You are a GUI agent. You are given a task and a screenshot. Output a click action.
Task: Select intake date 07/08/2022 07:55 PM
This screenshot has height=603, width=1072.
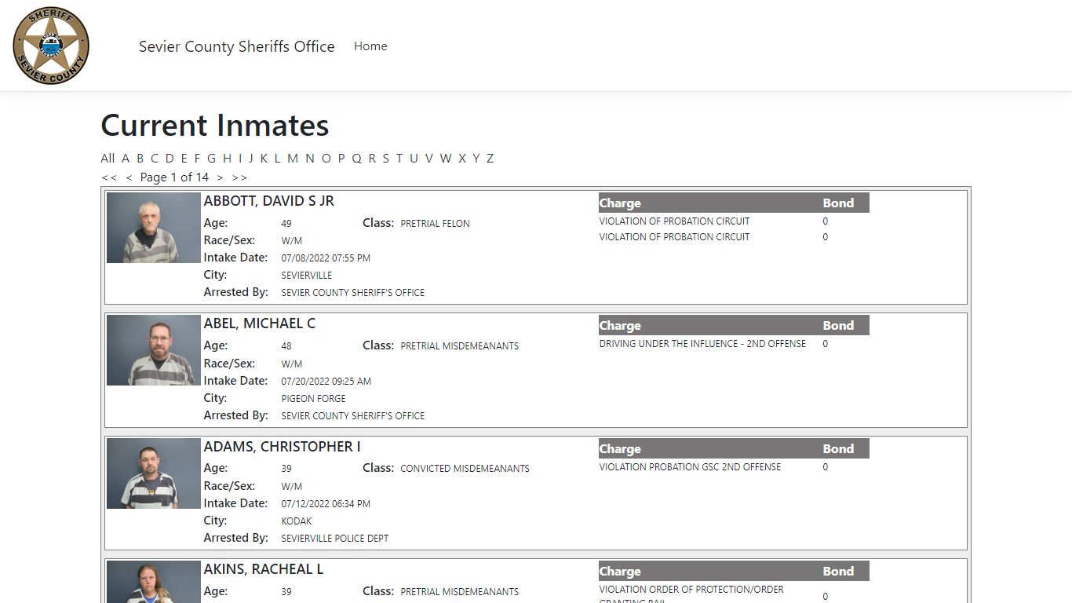coord(326,258)
